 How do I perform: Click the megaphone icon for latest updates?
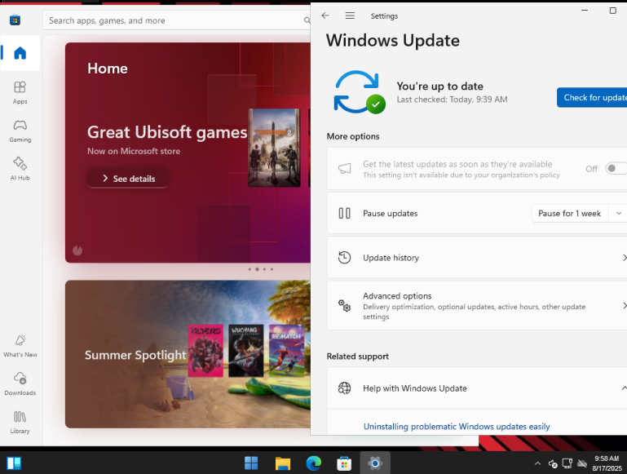344,168
